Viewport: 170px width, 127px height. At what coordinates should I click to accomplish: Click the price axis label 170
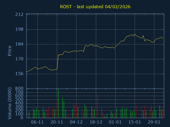pyautogui.click(x=19, y=59)
